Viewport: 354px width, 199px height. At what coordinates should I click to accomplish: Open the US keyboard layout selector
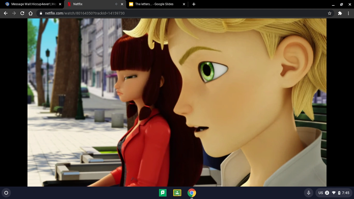pyautogui.click(x=321, y=193)
